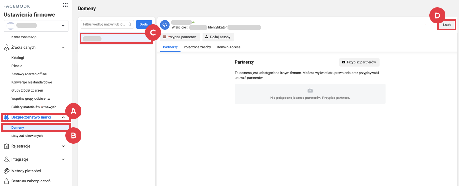Viewport: 459px width, 186px height.
Task: Click the blue Dodaj button
Action: pos(144,24)
